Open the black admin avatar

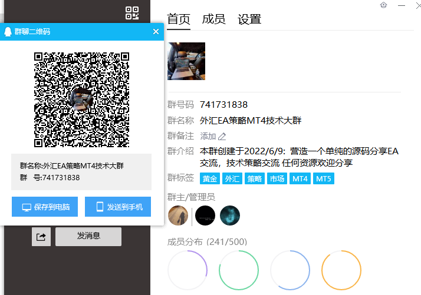[205, 216]
